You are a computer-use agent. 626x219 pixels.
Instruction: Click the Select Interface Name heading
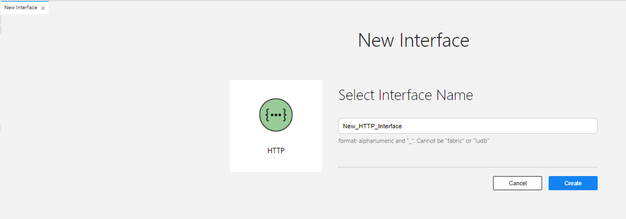[x=405, y=95]
